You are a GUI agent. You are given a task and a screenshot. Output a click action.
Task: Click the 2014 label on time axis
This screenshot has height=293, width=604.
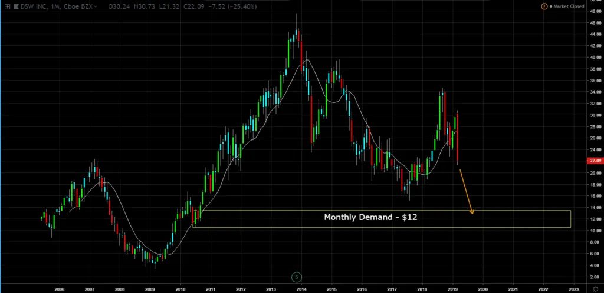[x=301, y=289]
